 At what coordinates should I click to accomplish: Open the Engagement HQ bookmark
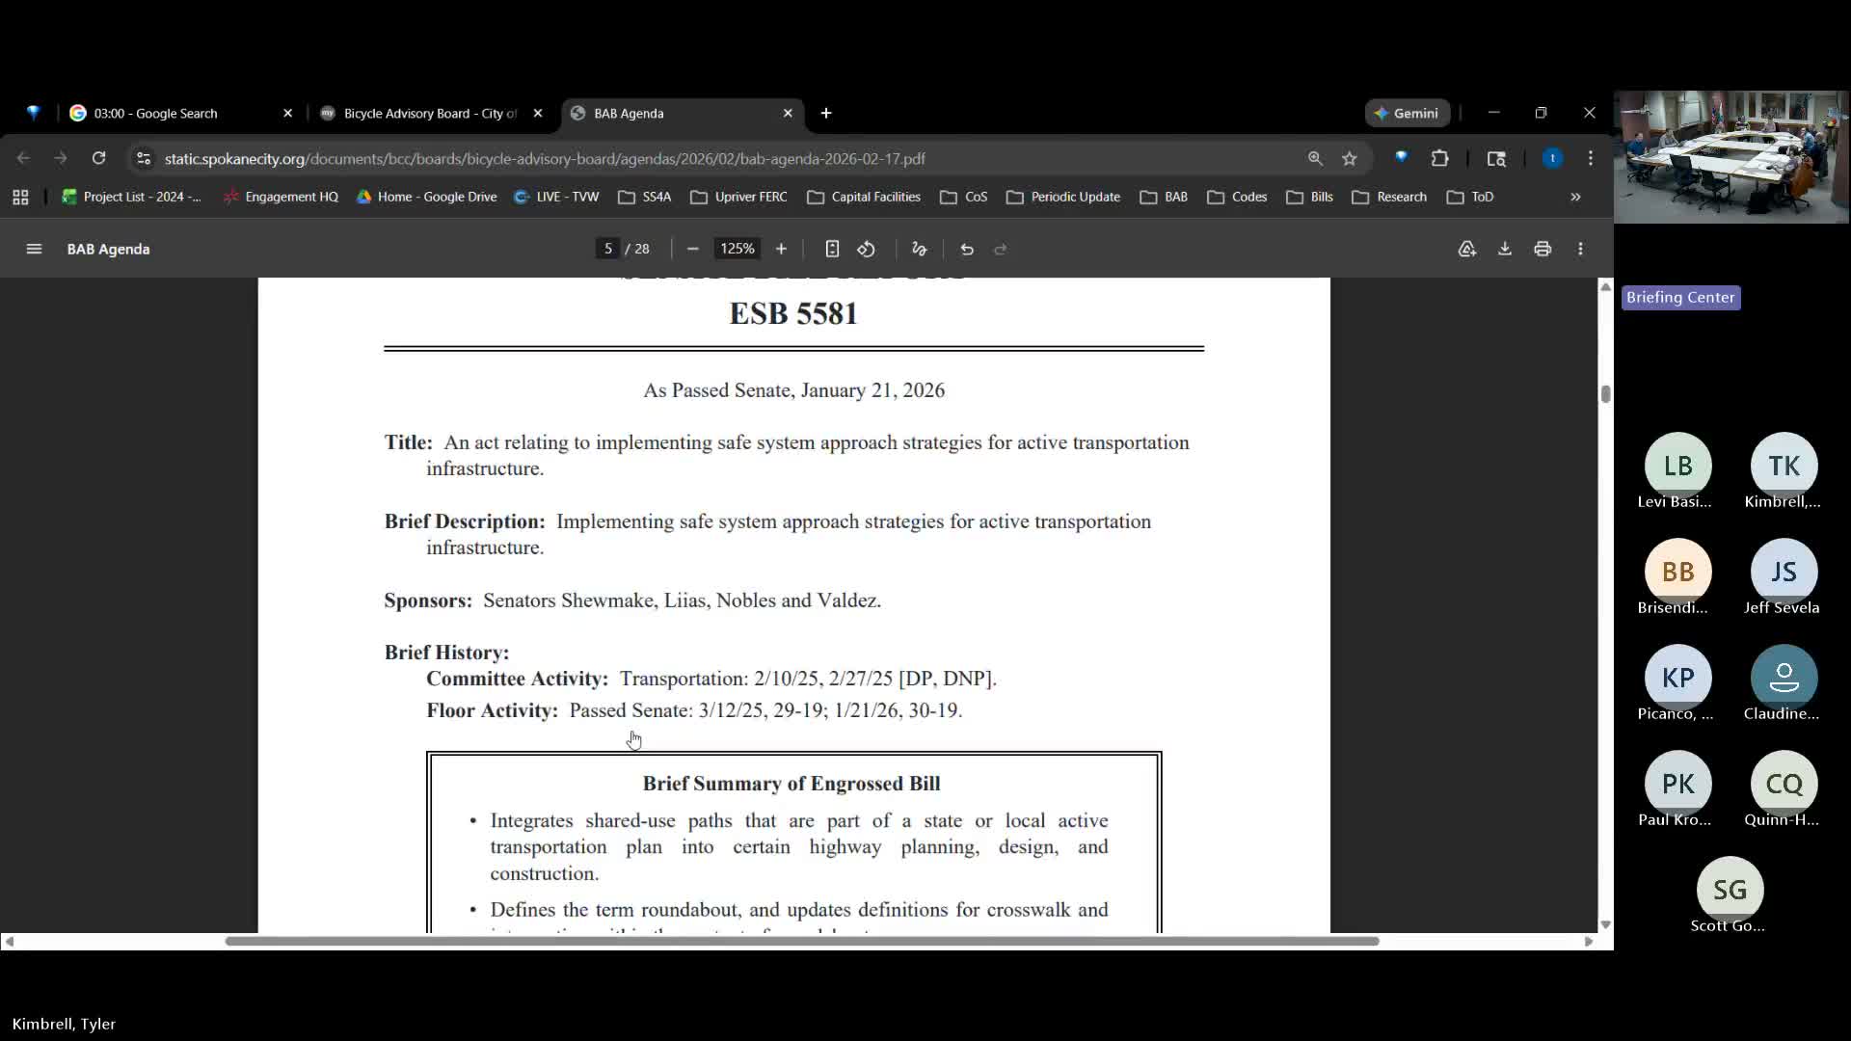[281, 197]
